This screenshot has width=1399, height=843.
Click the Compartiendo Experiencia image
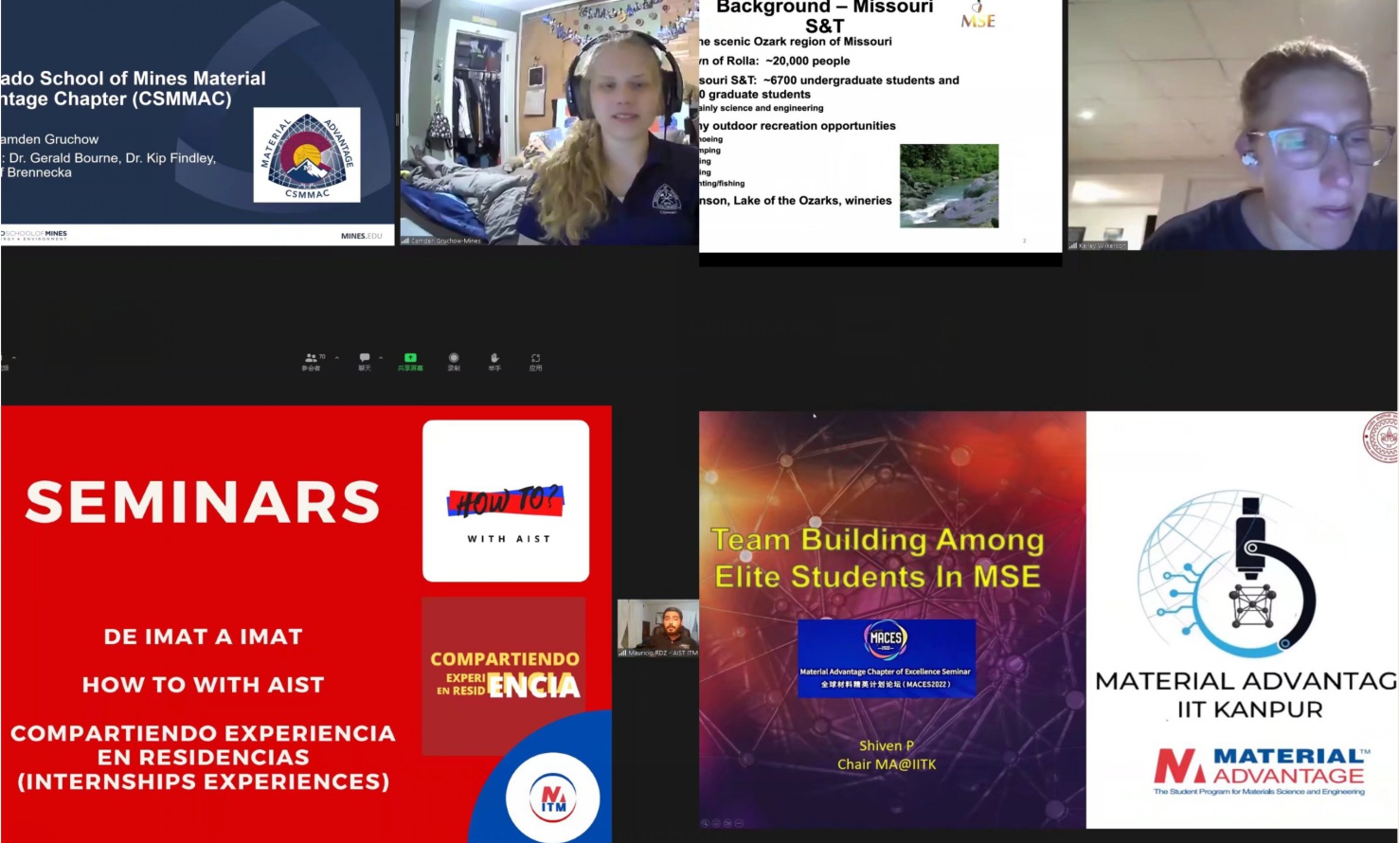click(x=504, y=674)
